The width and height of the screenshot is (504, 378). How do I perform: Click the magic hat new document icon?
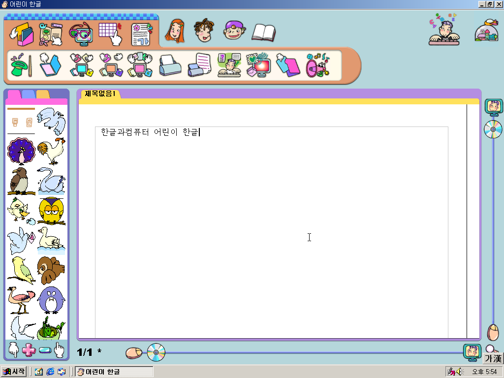point(21,65)
